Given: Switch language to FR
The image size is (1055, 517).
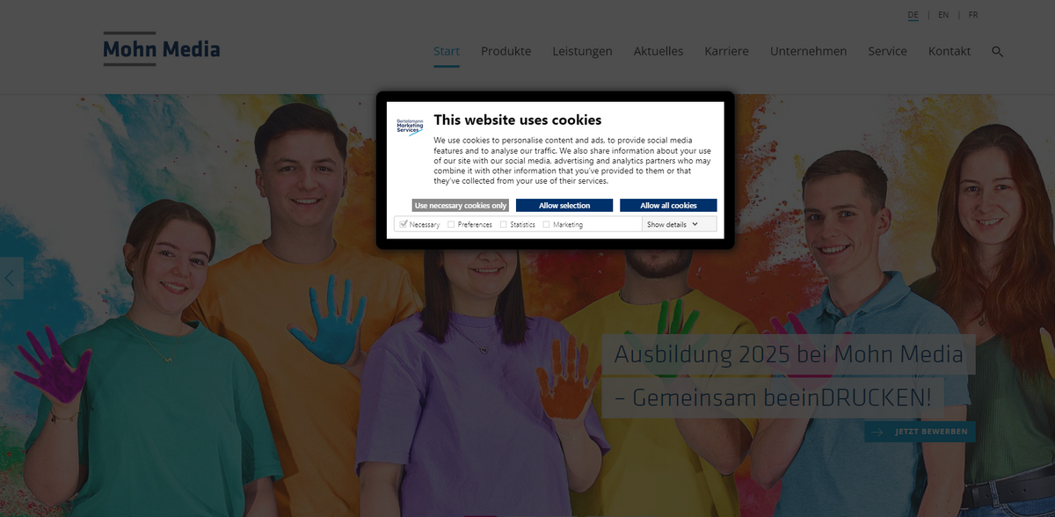Looking at the screenshot, I should click(973, 15).
